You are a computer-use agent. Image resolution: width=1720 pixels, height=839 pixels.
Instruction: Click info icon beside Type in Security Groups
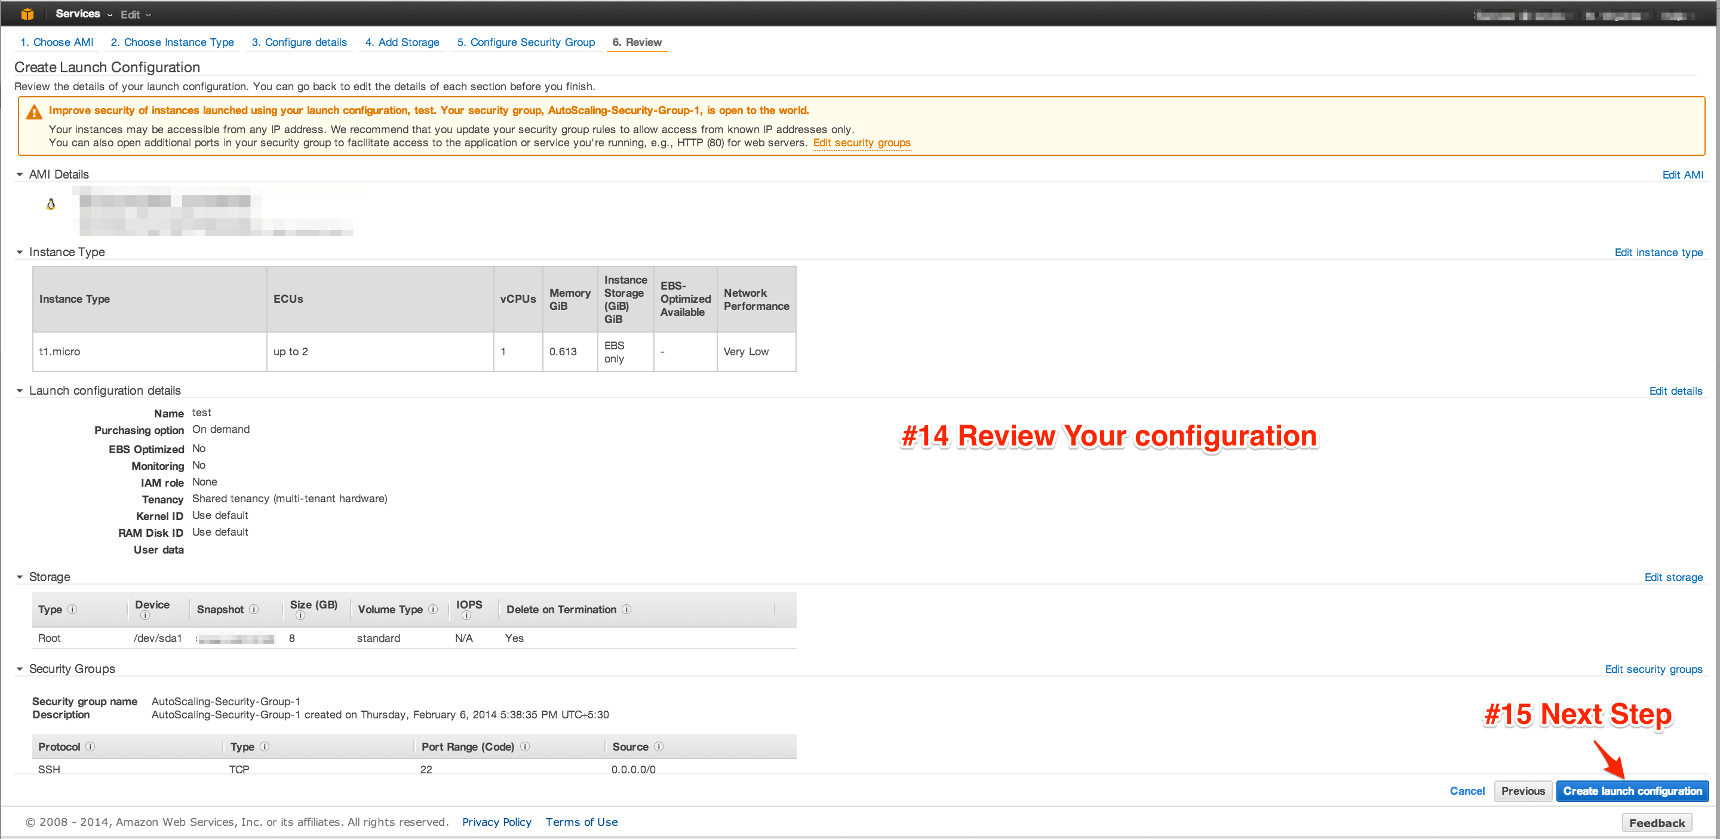pos(265,746)
